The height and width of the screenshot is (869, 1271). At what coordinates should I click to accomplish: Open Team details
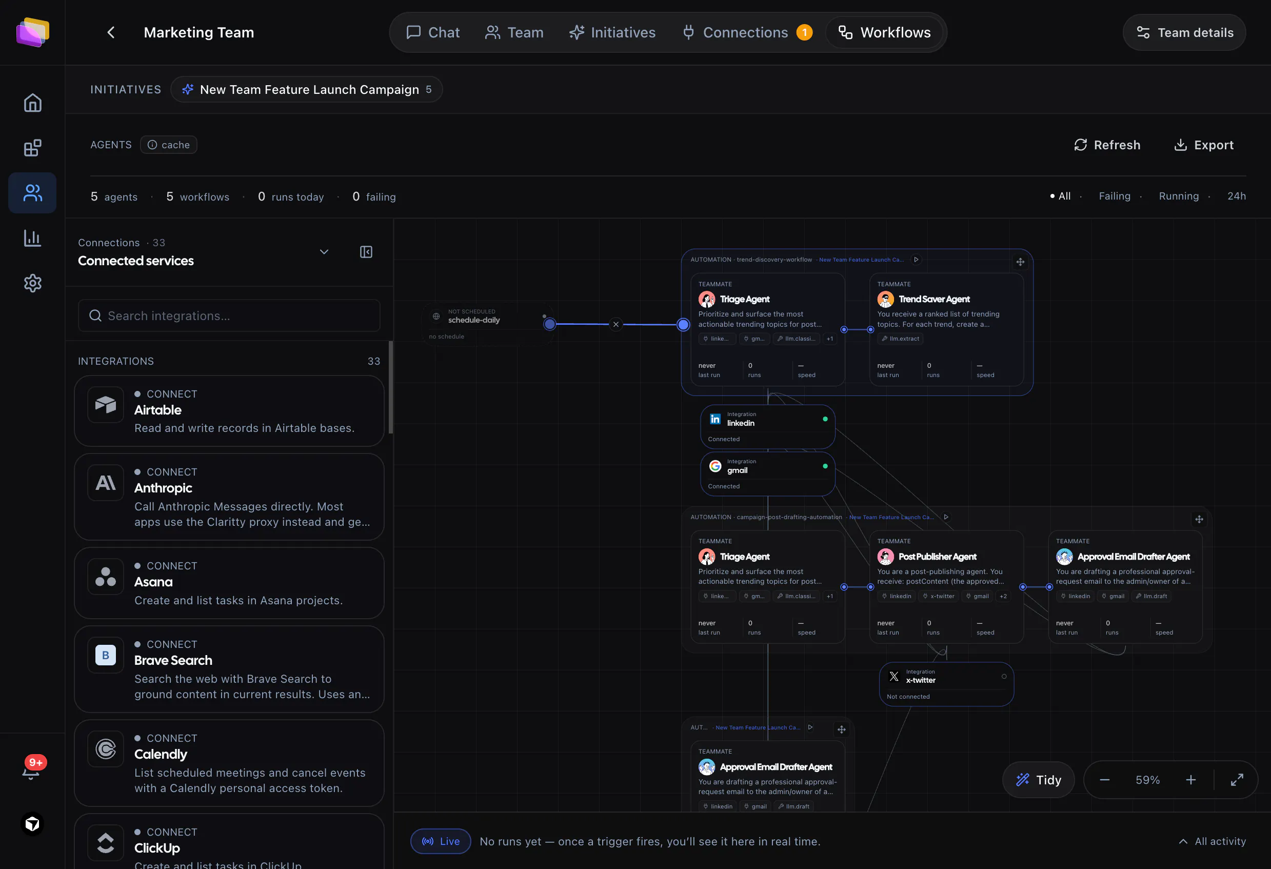pyautogui.click(x=1184, y=32)
